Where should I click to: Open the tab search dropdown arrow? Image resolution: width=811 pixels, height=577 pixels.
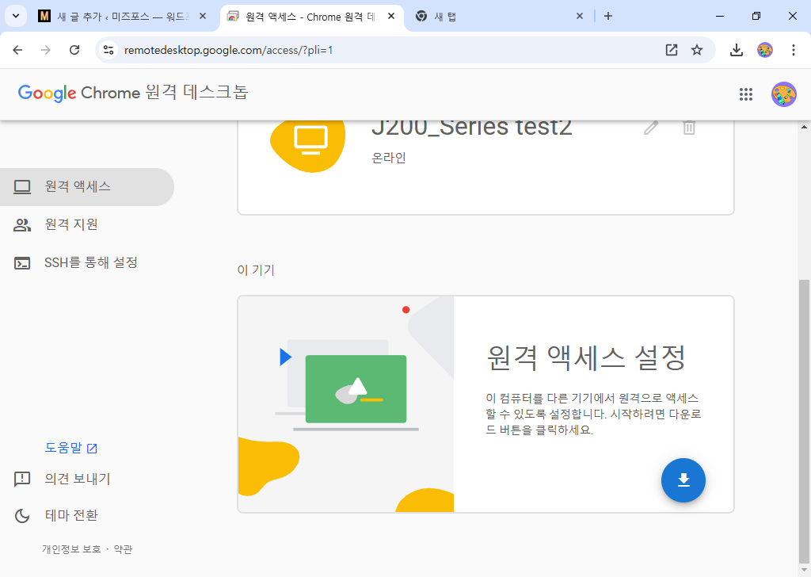click(16, 16)
